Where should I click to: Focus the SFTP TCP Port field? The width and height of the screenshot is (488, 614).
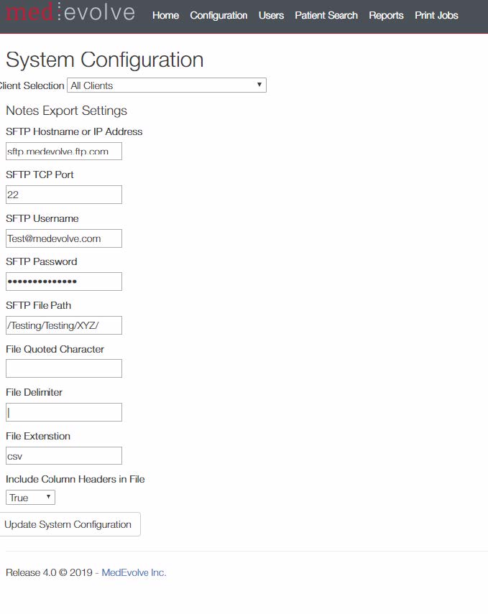tap(64, 195)
